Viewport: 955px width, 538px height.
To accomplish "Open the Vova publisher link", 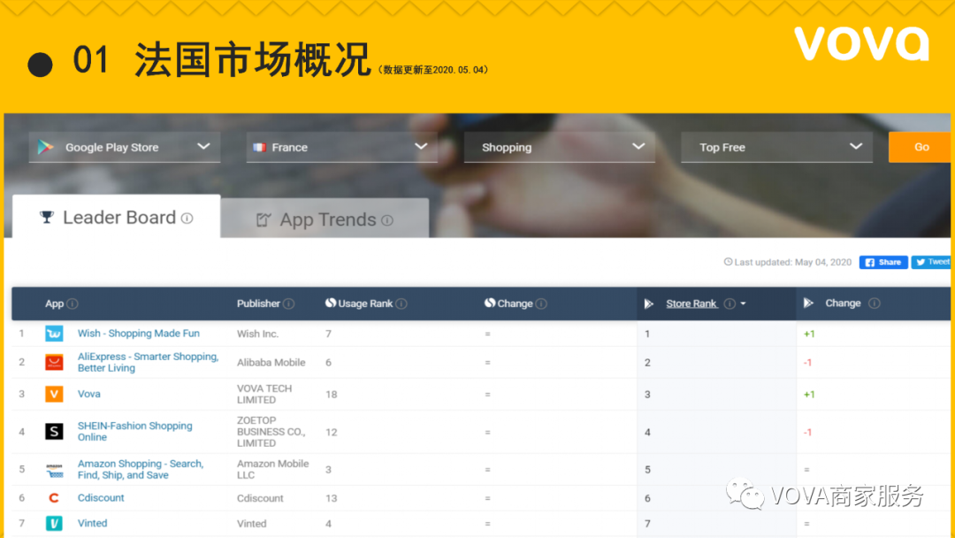I will pos(88,394).
